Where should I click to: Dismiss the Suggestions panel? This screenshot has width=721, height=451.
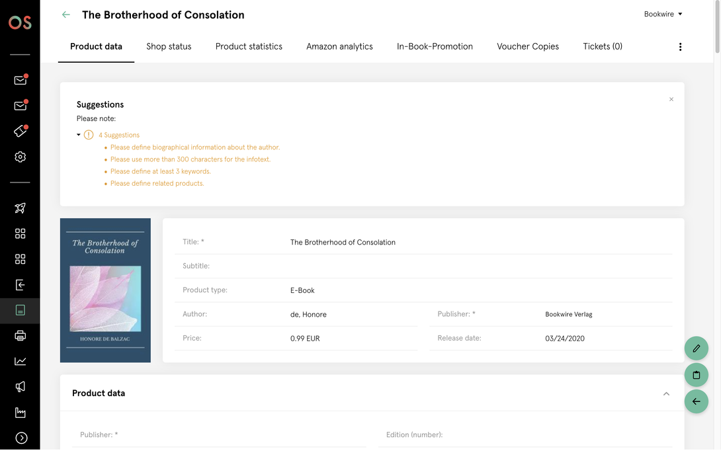click(x=671, y=99)
